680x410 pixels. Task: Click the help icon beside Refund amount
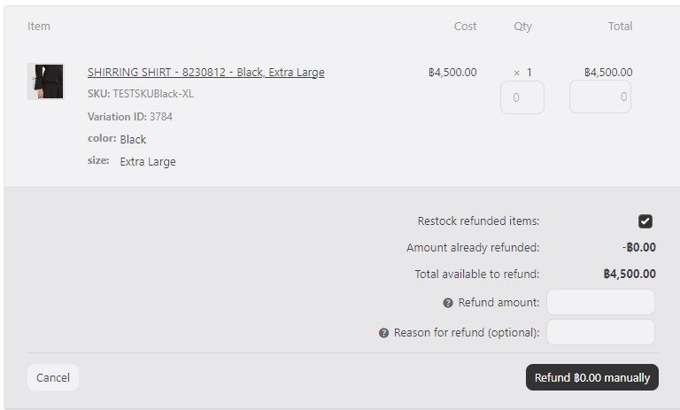click(x=448, y=303)
